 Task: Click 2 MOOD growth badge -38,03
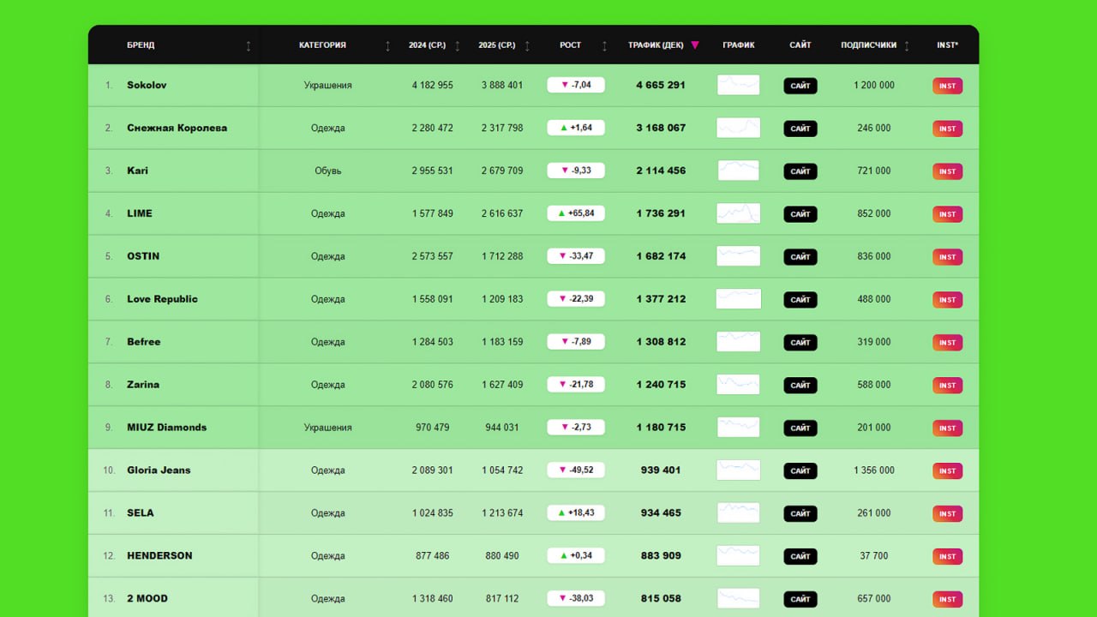pyautogui.click(x=576, y=599)
